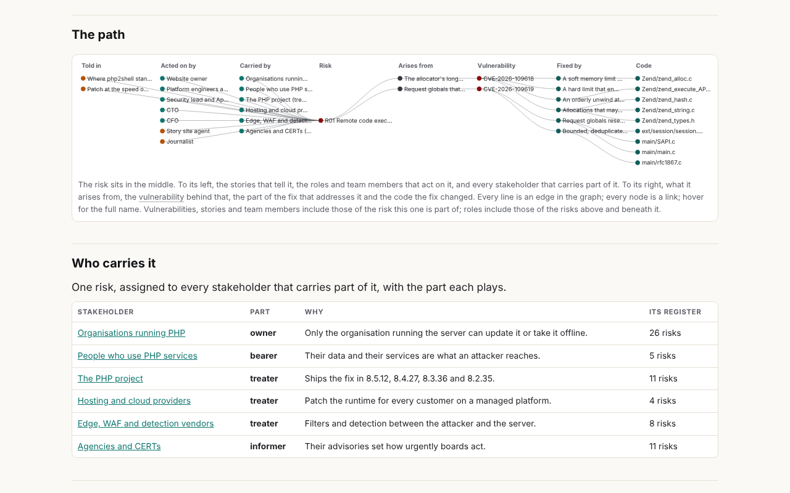Open the CVE-2026-109618 vulnerability node
Image resolution: width=790 pixels, height=493 pixels.
[505, 79]
